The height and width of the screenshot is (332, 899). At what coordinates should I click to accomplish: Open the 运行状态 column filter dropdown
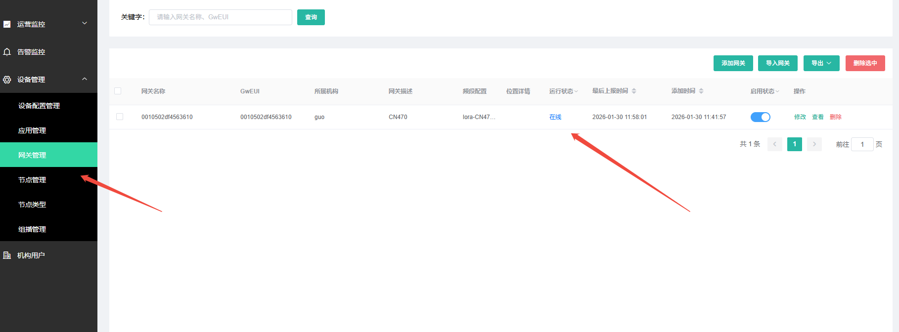(576, 91)
